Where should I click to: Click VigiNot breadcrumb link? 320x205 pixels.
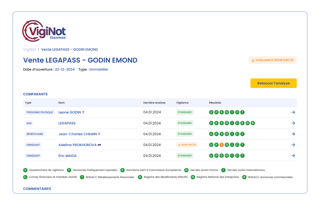[x=29, y=49]
